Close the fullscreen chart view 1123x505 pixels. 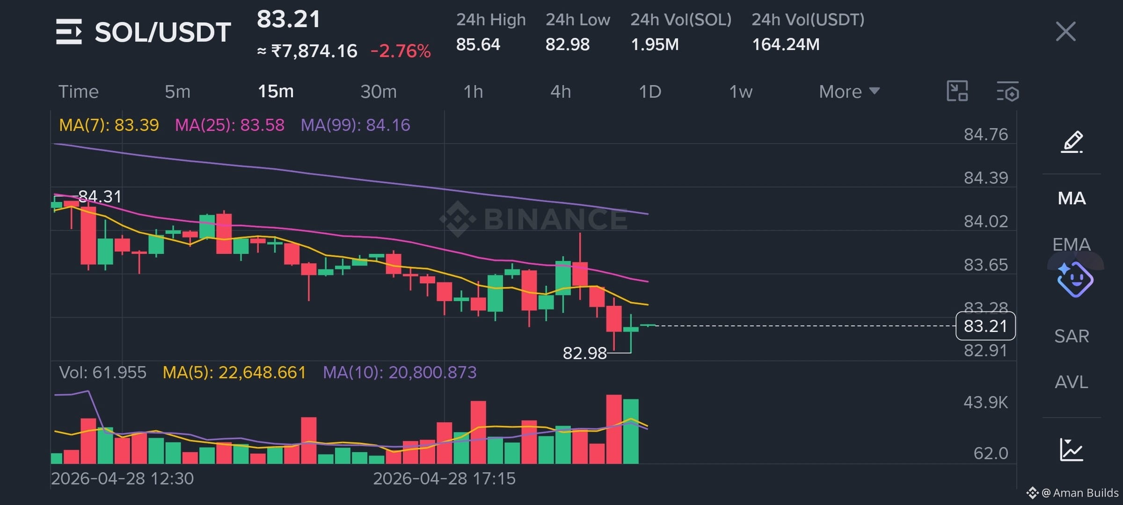pos(1065,32)
